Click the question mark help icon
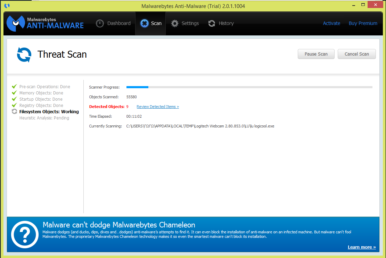The image size is (386, 258). tap(25, 234)
